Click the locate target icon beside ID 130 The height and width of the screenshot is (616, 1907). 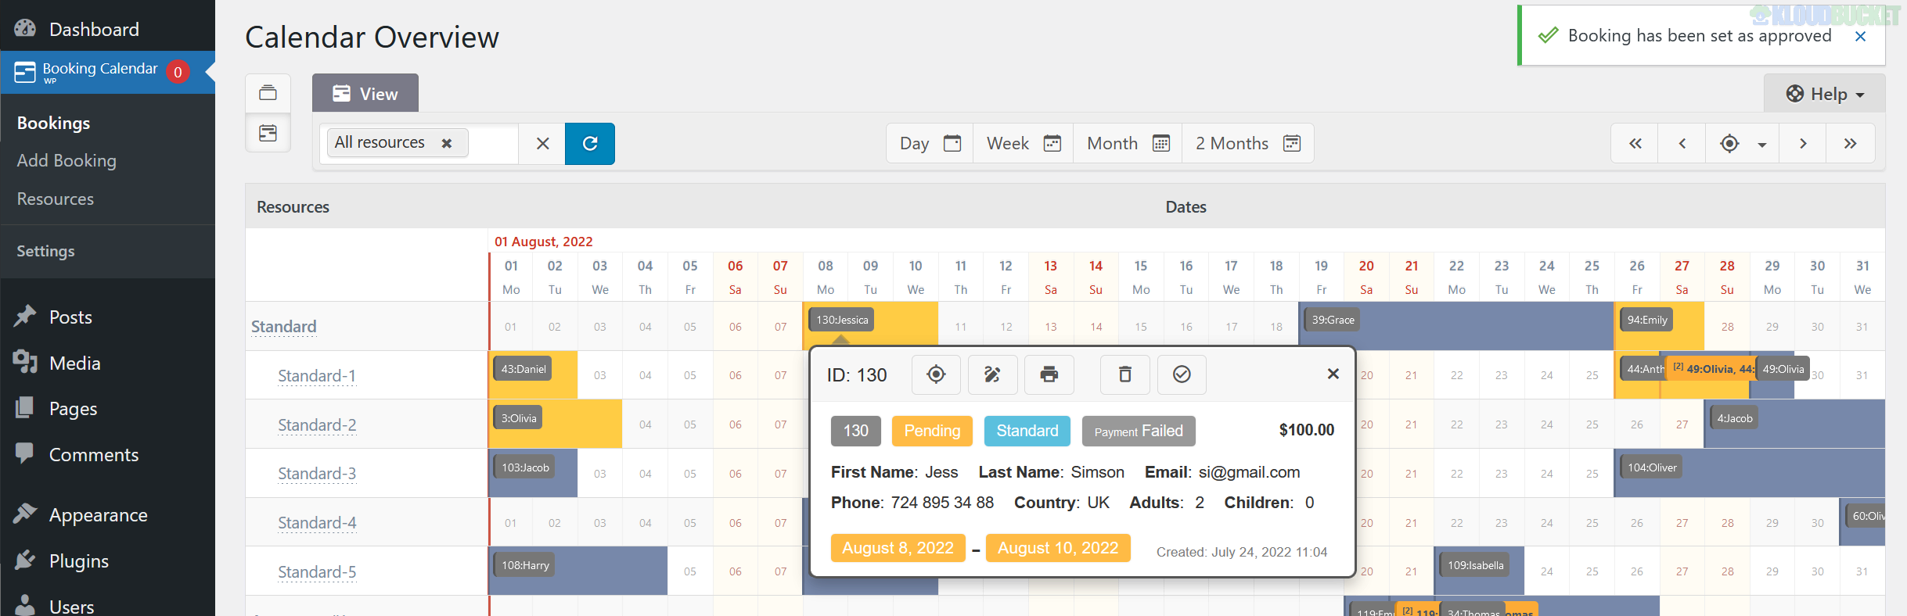pos(936,374)
